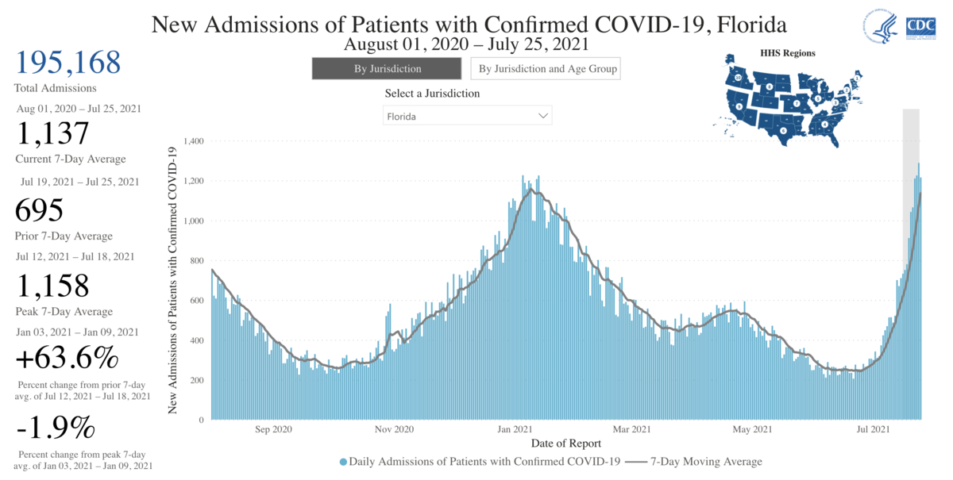Switch to By Jurisdiction and Age Group

click(x=546, y=69)
